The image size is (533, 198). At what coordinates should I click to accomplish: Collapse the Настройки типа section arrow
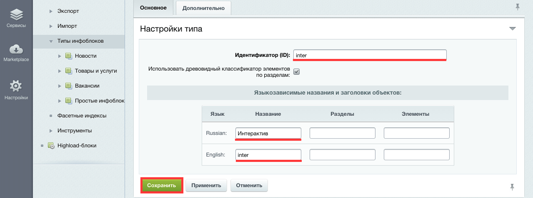[512, 29]
